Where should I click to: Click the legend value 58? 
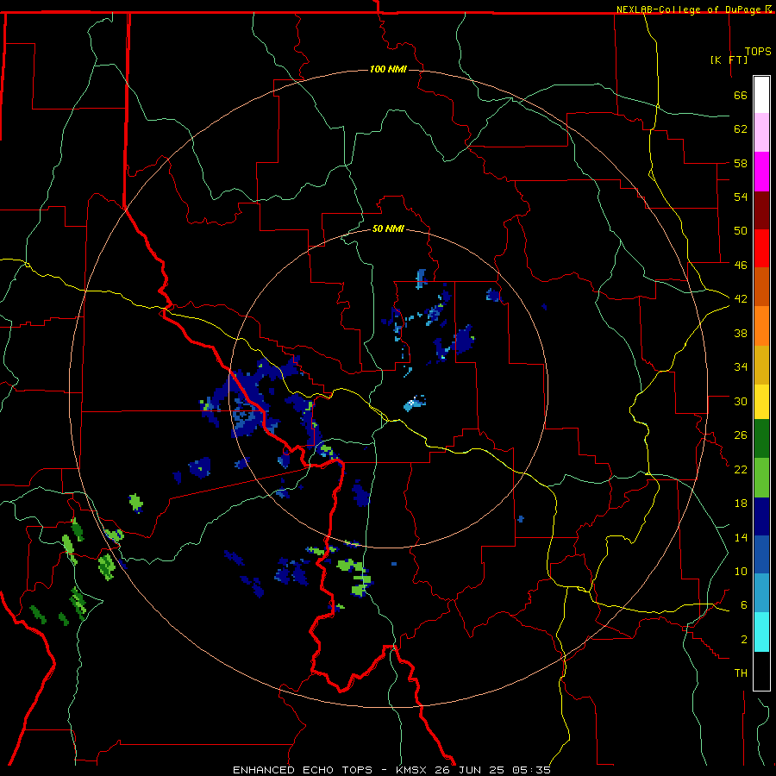coord(741,163)
